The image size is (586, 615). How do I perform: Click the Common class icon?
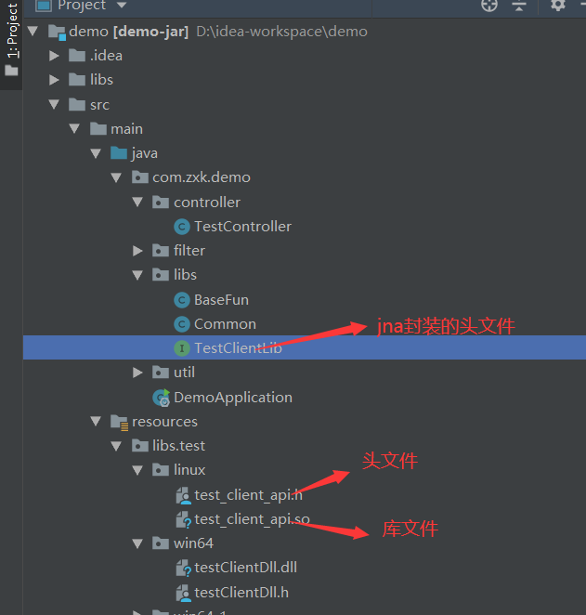point(182,324)
